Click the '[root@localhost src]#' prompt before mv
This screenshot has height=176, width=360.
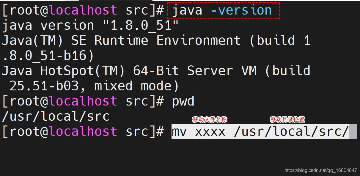click(x=83, y=132)
